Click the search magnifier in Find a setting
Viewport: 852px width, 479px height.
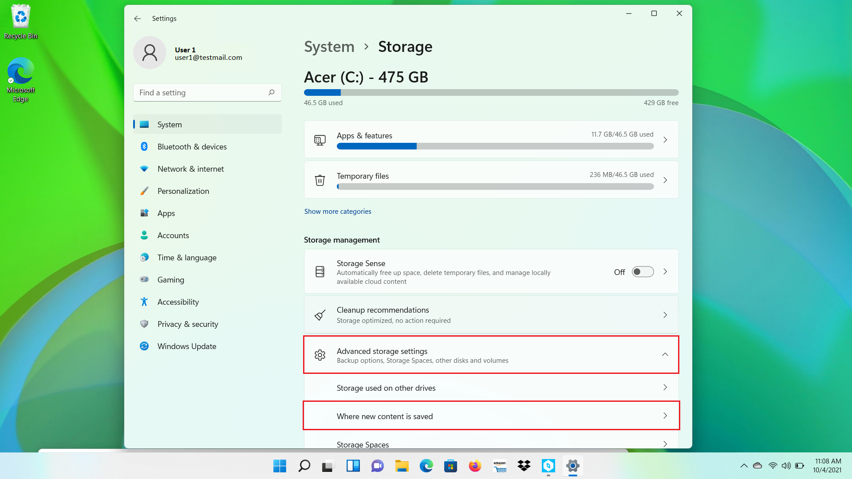point(271,92)
